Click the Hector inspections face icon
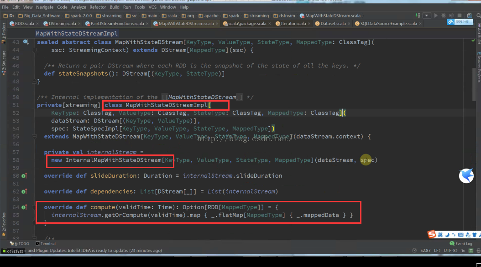 [x=478, y=250]
